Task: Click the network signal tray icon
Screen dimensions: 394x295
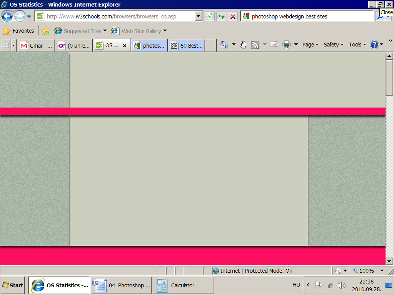Action: pyautogui.click(x=330, y=285)
